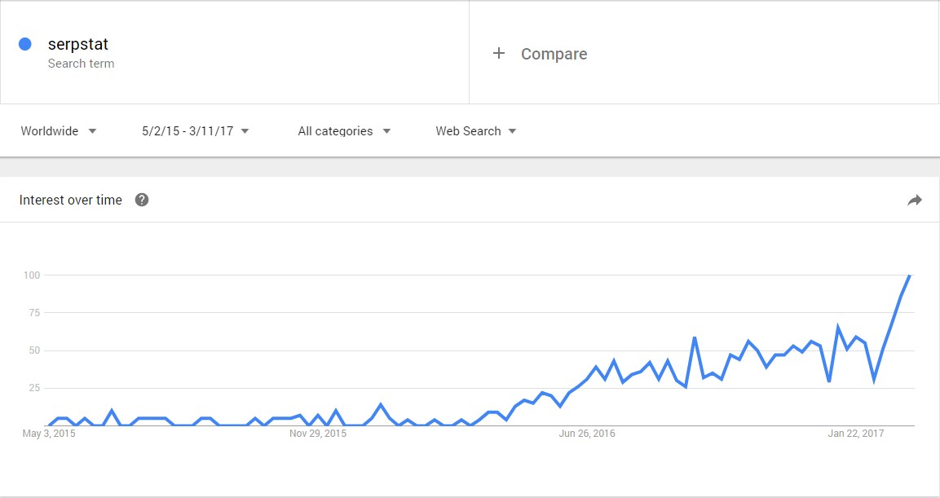Open the Worldwide region dropdown
Viewport: 940px width, 498px height.
[x=59, y=131]
